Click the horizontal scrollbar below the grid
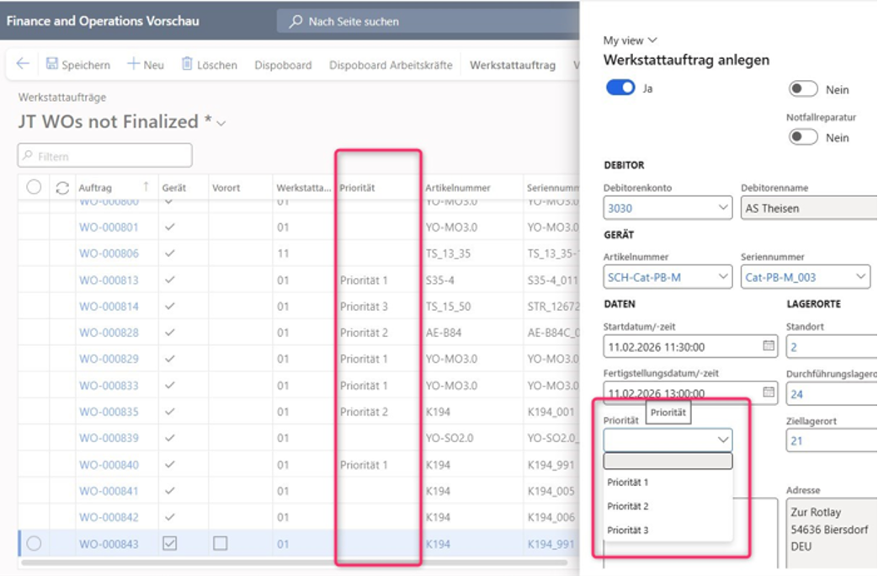 point(295,562)
